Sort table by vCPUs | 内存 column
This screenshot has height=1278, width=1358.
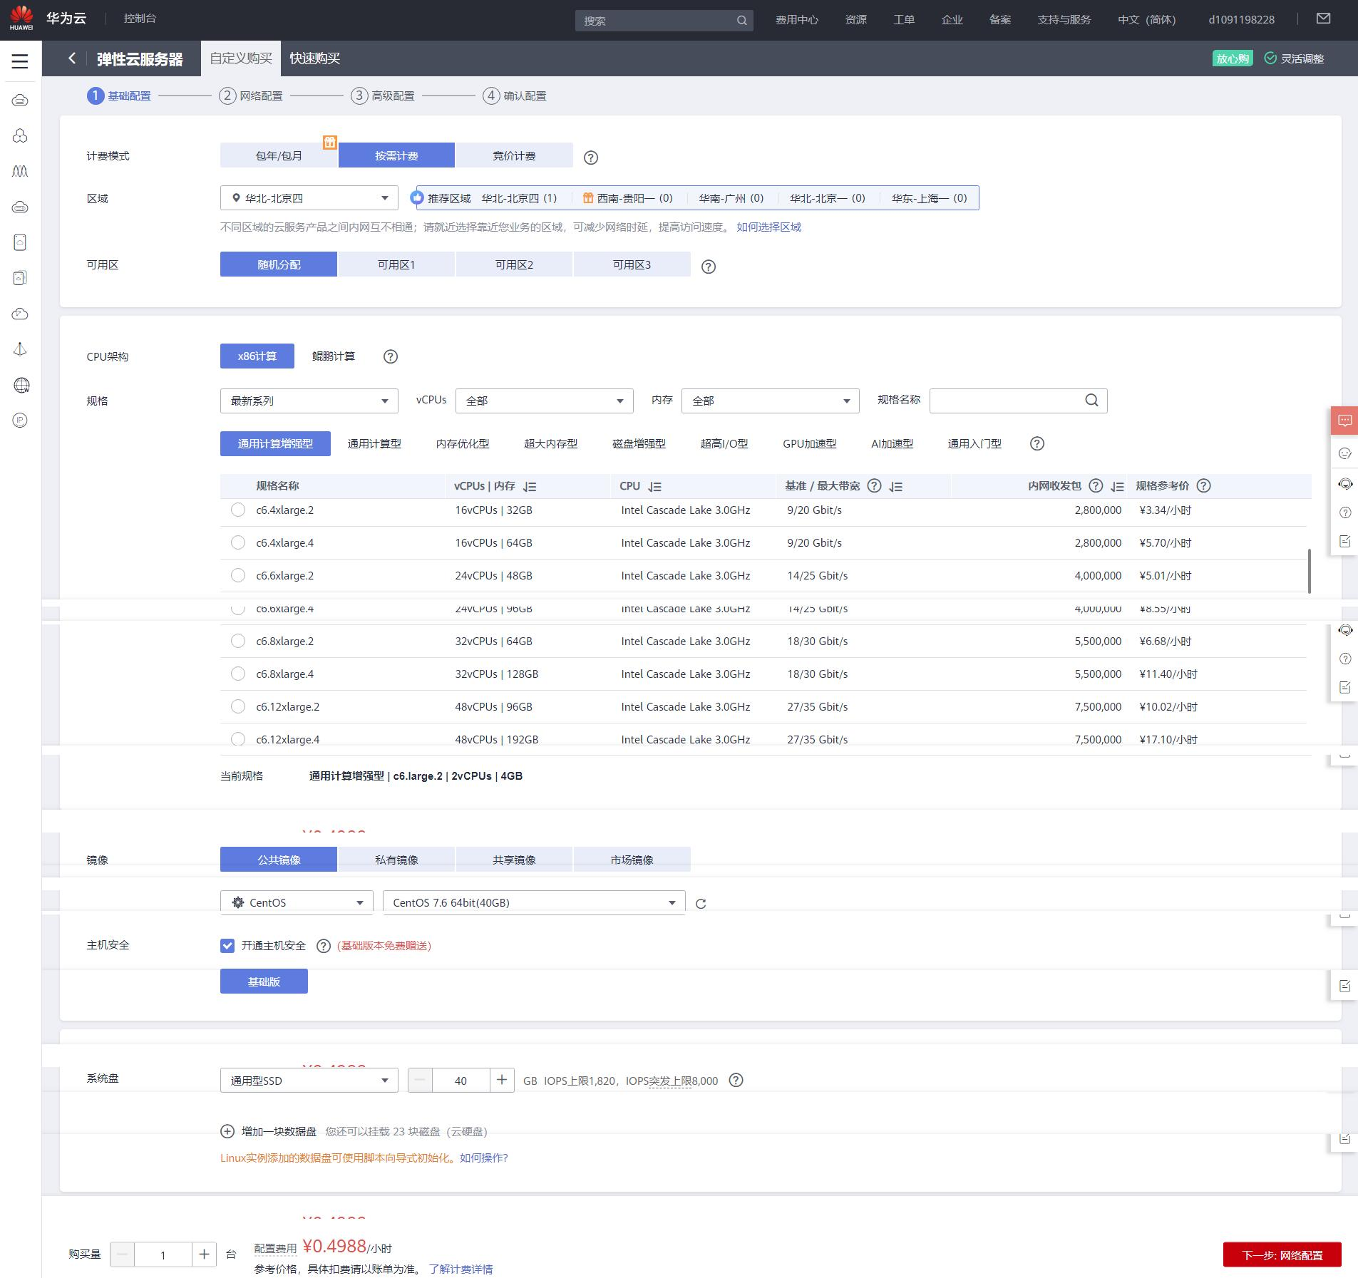click(529, 487)
